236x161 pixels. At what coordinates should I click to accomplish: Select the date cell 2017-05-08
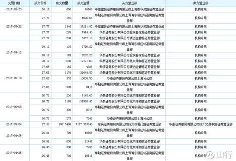point(14,107)
